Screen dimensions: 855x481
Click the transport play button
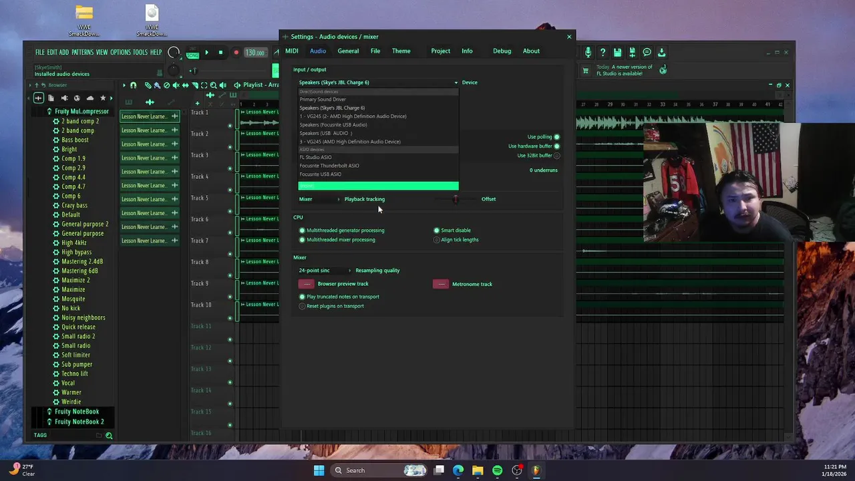click(x=206, y=52)
